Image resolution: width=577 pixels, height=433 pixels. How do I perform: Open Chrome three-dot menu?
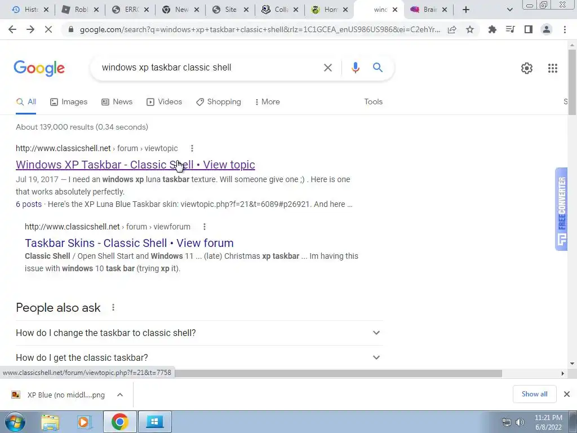point(565,29)
